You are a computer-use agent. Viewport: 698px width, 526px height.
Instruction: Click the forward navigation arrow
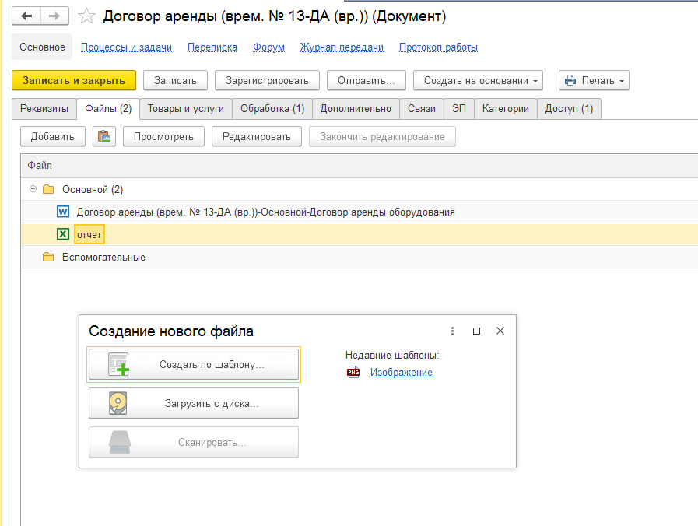pyautogui.click(x=54, y=16)
